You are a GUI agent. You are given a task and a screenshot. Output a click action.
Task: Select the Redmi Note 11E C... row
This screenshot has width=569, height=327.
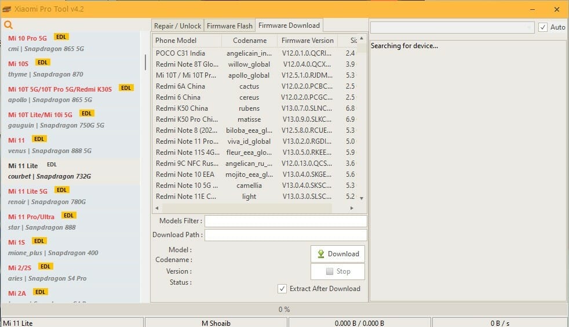256,197
